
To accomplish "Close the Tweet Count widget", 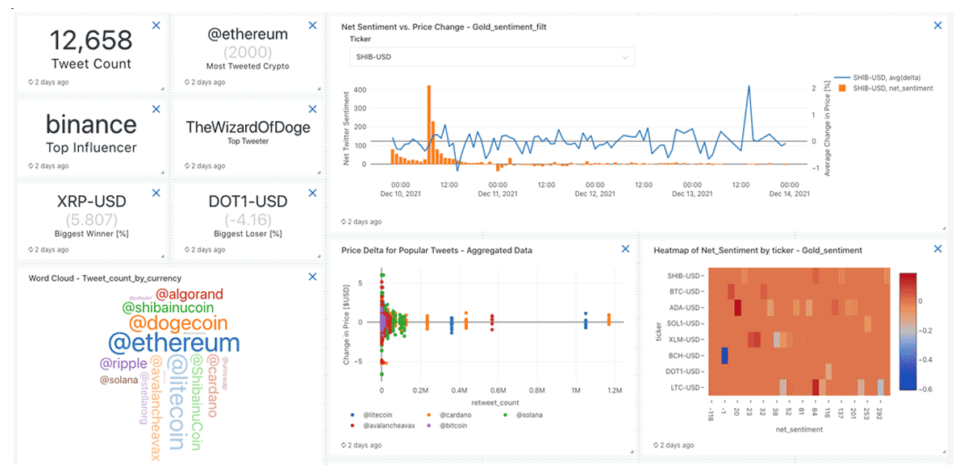I will pyautogui.click(x=156, y=26).
